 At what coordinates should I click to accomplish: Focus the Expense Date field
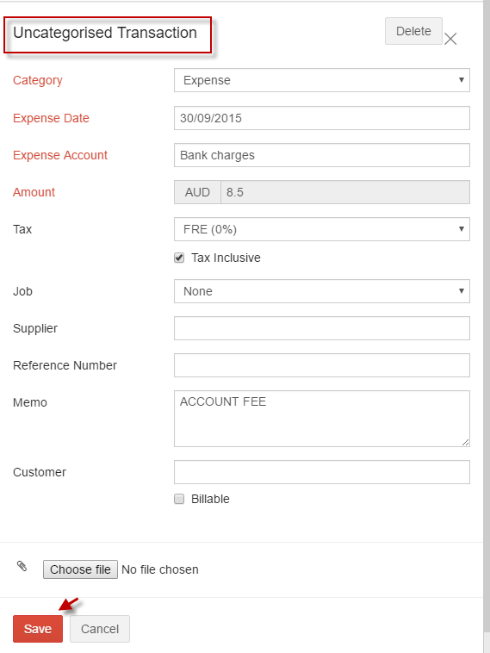click(322, 118)
